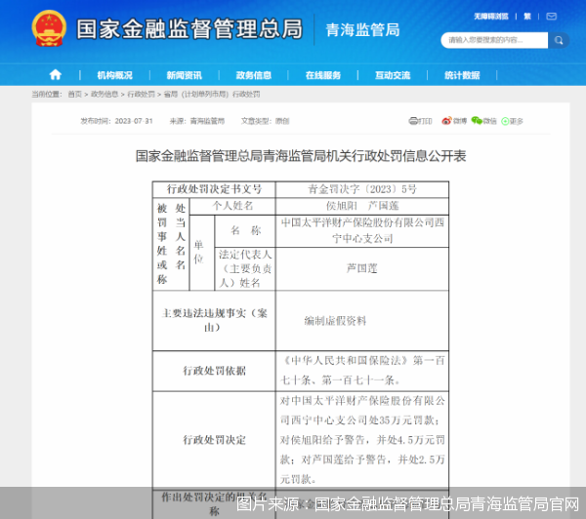Click breadcrumb 首页

click(x=74, y=94)
